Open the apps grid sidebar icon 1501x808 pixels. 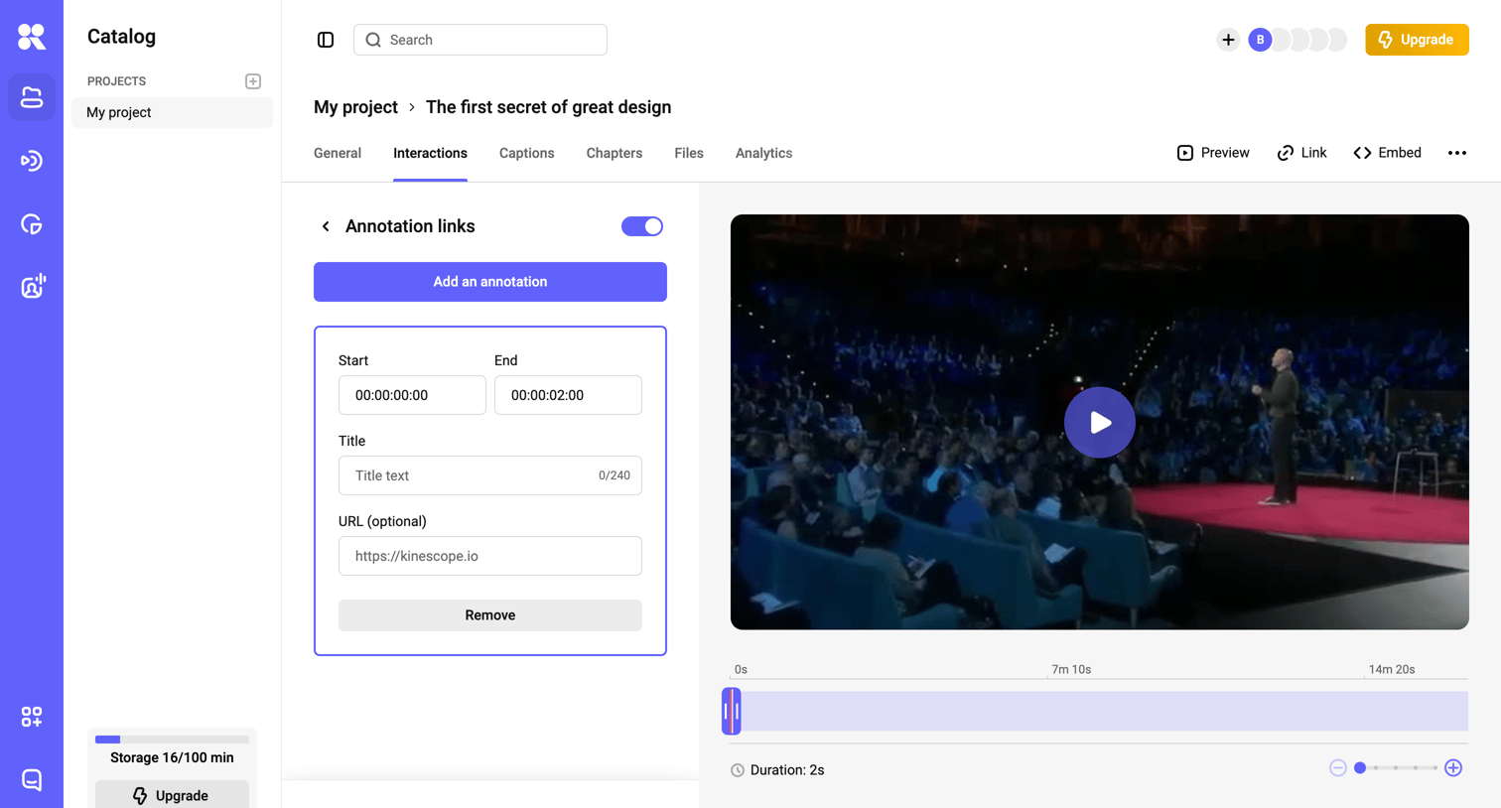point(32,717)
